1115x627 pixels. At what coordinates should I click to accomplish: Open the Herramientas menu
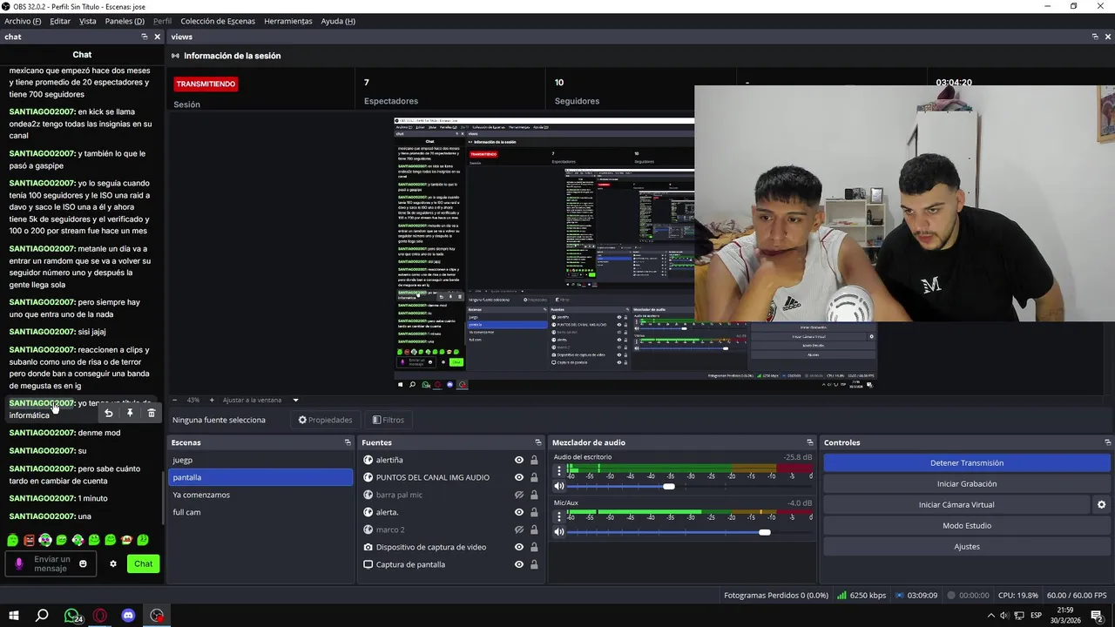coord(288,21)
